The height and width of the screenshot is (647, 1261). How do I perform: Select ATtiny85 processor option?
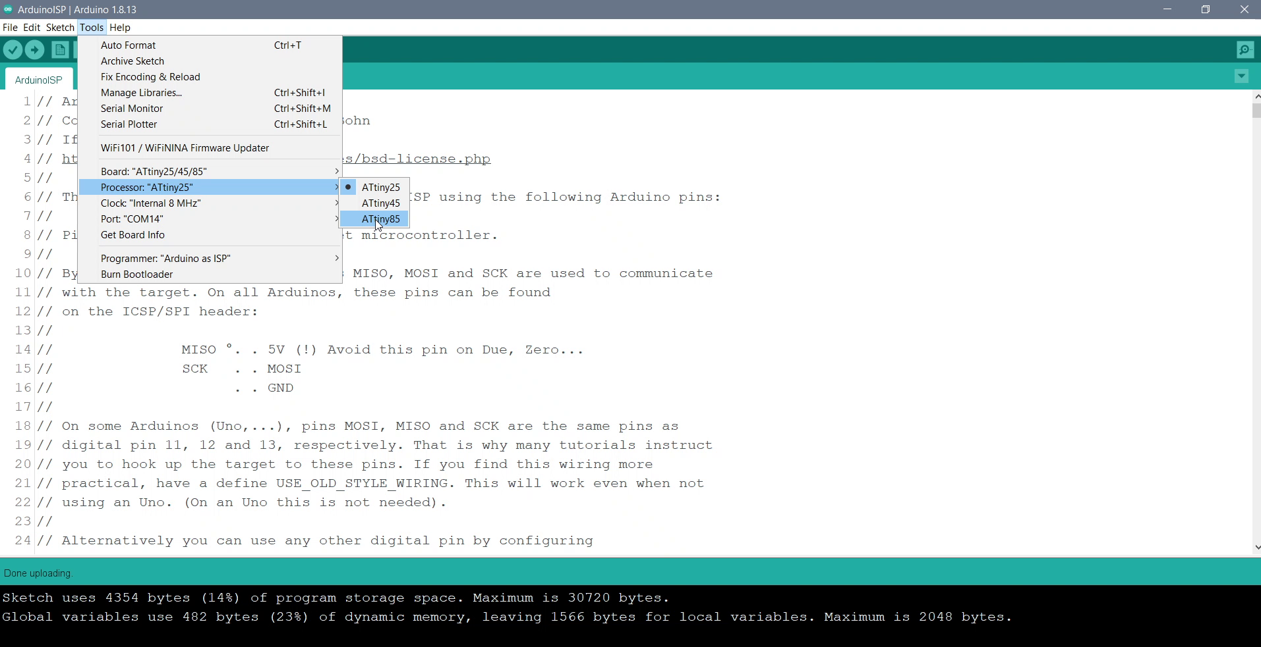pyautogui.click(x=374, y=219)
